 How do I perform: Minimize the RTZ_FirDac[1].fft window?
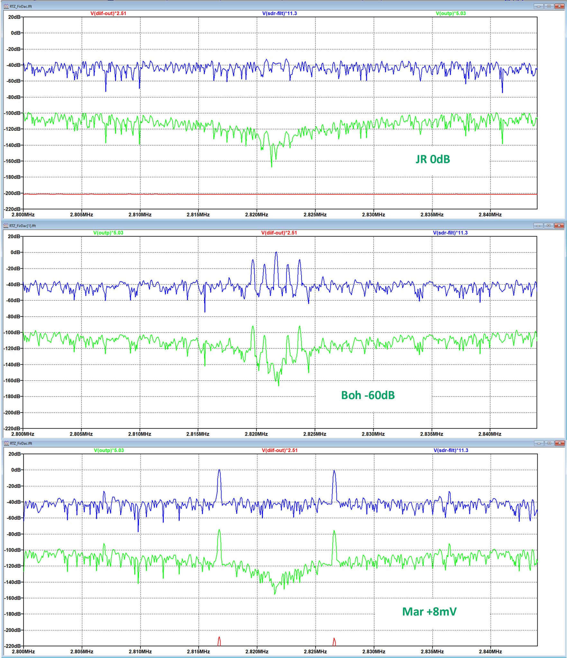539,226
